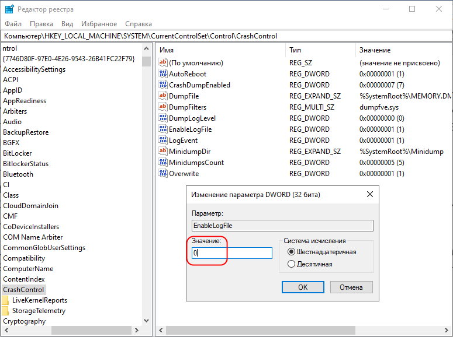Click the Overwrite DWORD icon
This screenshot has width=453, height=337.
click(x=163, y=173)
